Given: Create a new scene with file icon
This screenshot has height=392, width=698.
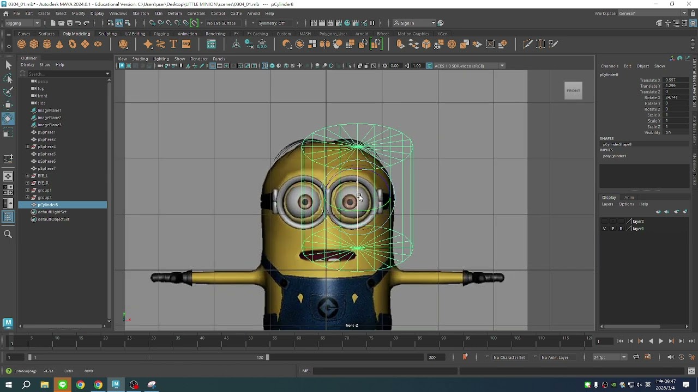Looking at the screenshot, I should point(53,23).
